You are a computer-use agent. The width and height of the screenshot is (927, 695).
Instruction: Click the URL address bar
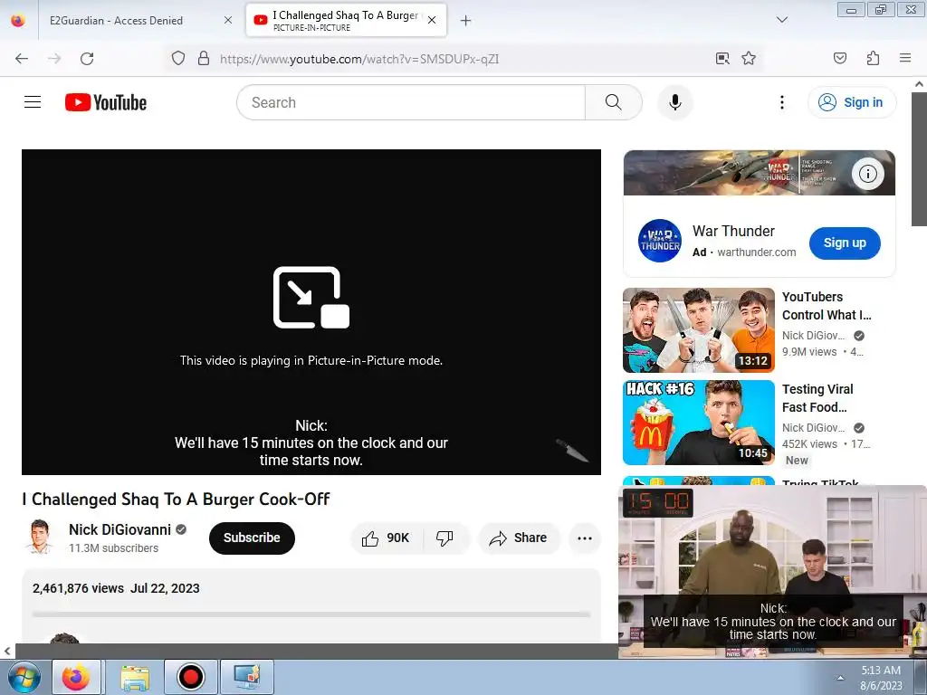click(461, 59)
